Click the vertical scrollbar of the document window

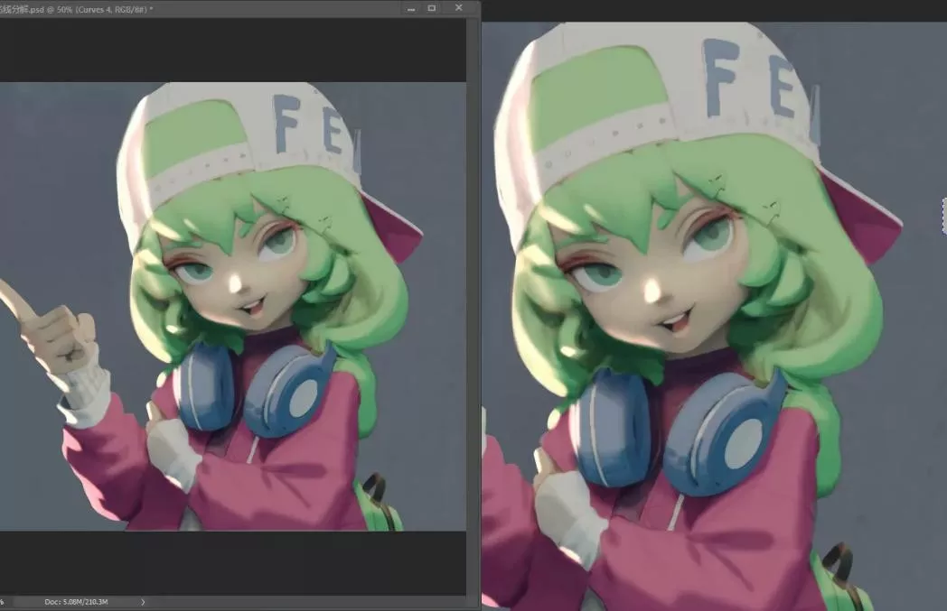point(473,307)
